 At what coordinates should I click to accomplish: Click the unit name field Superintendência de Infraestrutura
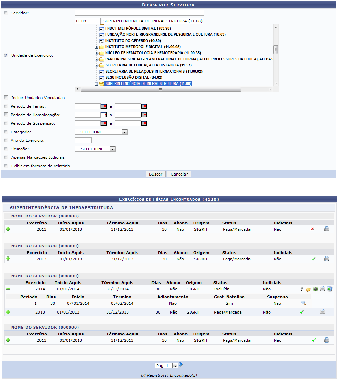point(152,21)
